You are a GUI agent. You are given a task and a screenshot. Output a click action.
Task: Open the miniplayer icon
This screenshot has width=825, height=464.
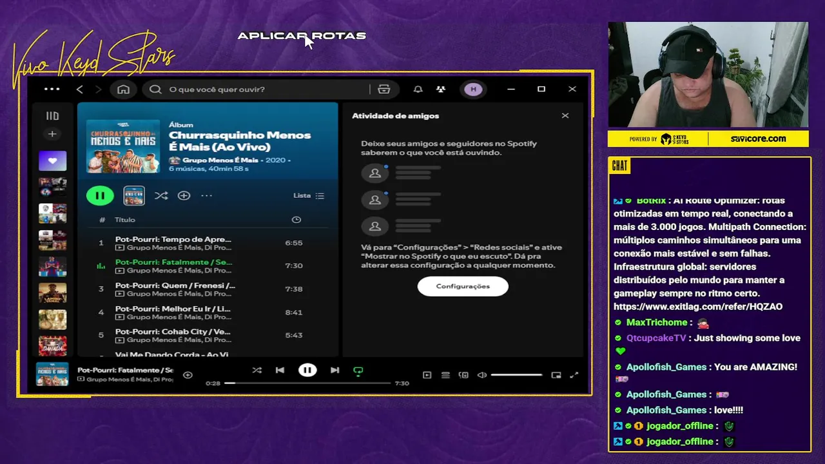556,375
